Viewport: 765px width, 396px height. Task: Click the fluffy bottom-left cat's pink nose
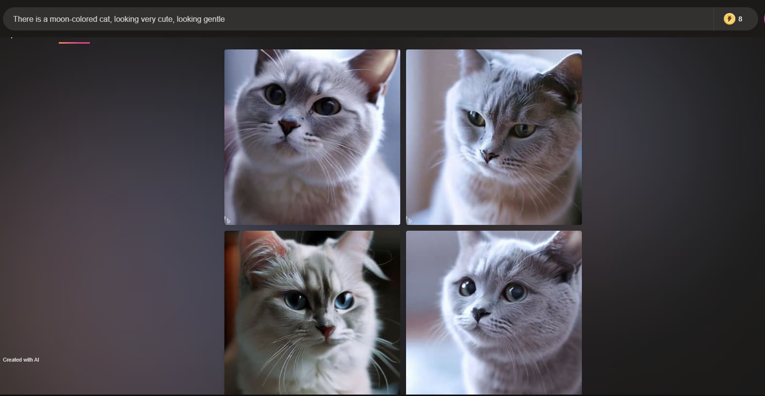[x=326, y=332]
